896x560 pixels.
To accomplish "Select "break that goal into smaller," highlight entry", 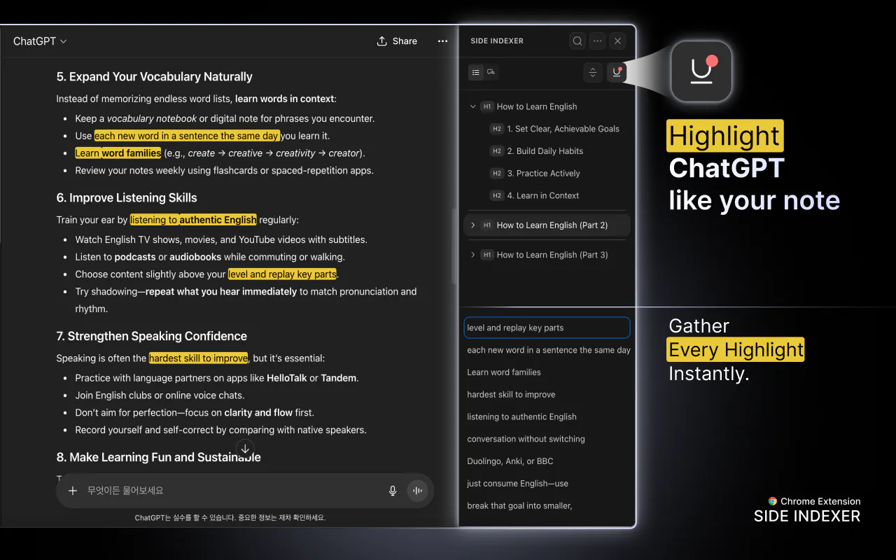I will pos(519,506).
